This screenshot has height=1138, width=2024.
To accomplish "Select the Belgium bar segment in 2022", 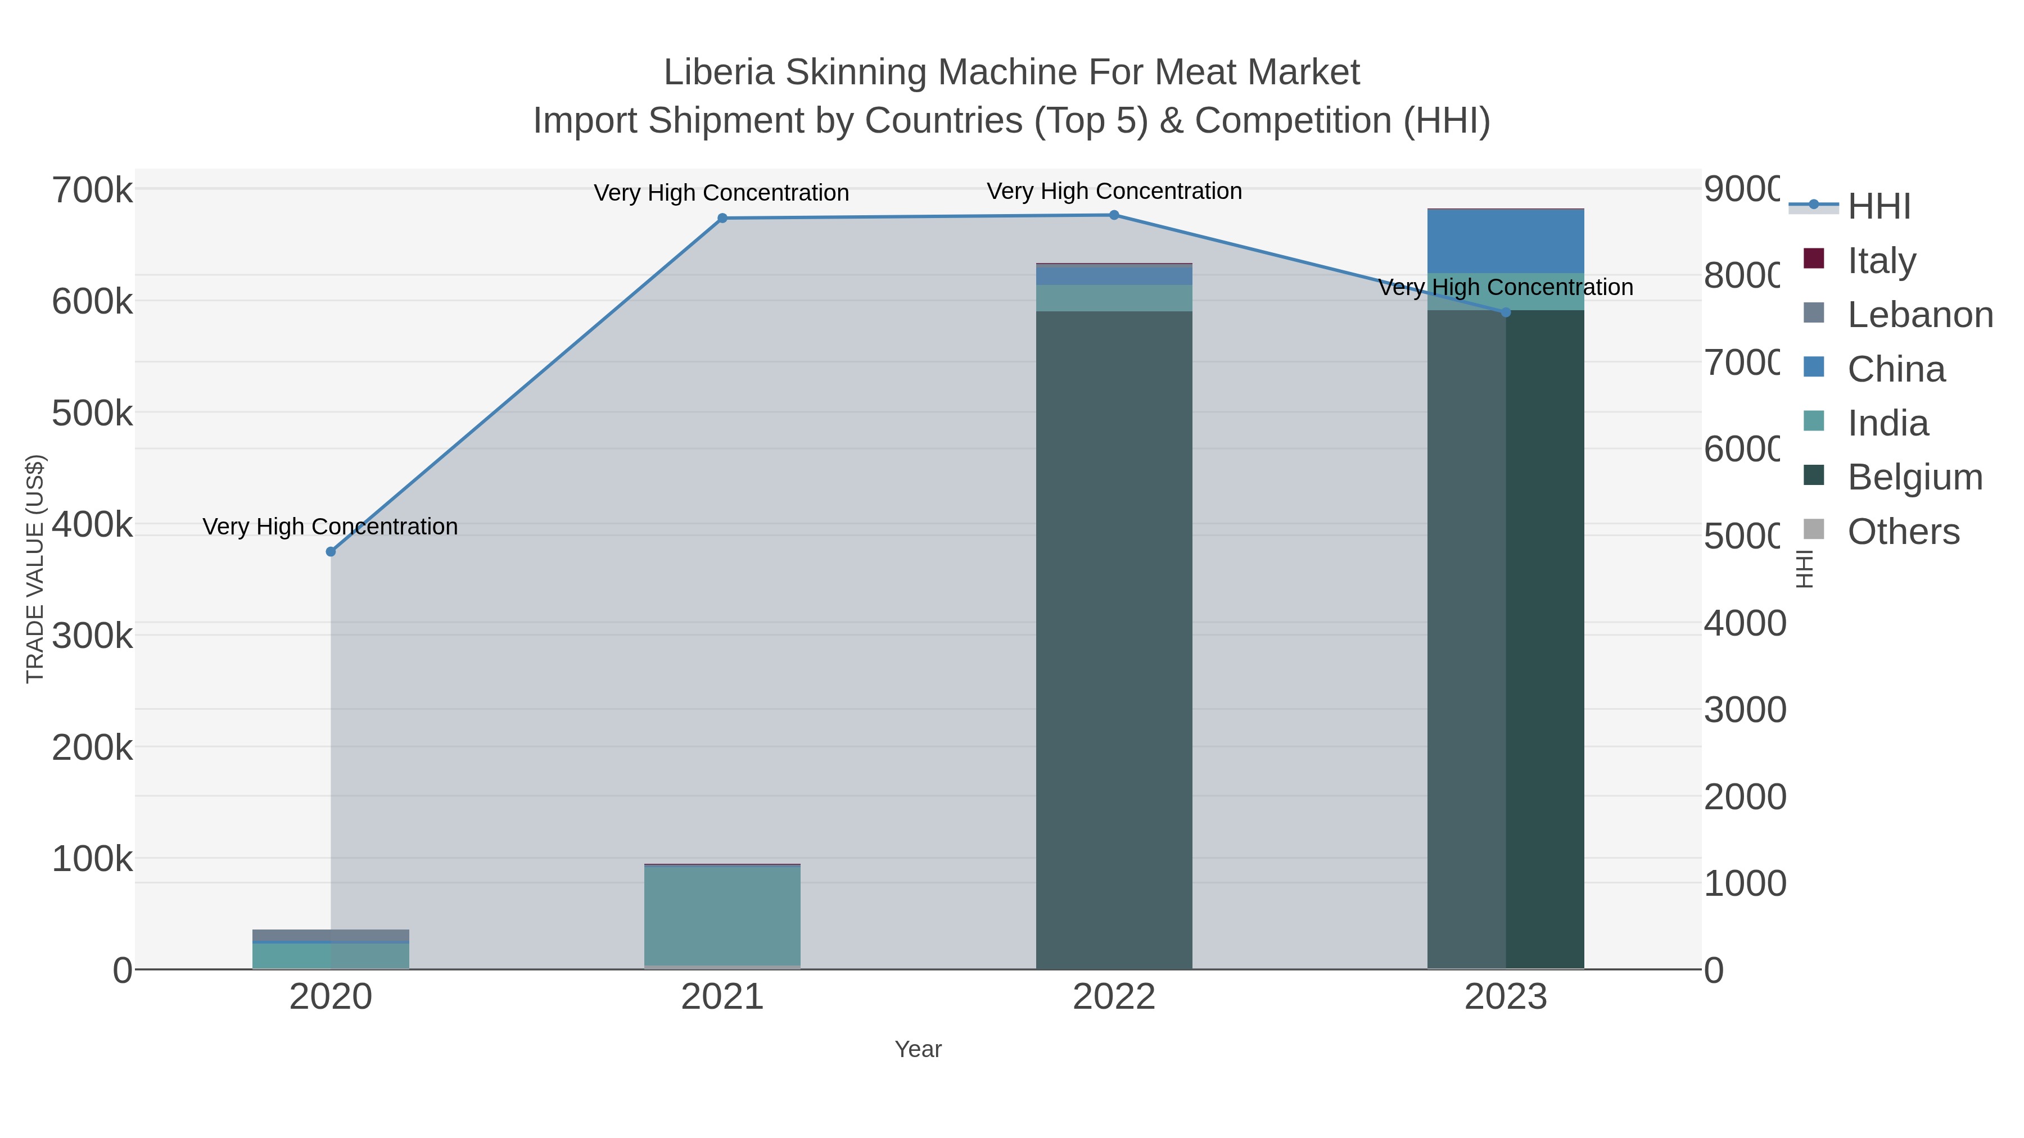I will click(1114, 640).
